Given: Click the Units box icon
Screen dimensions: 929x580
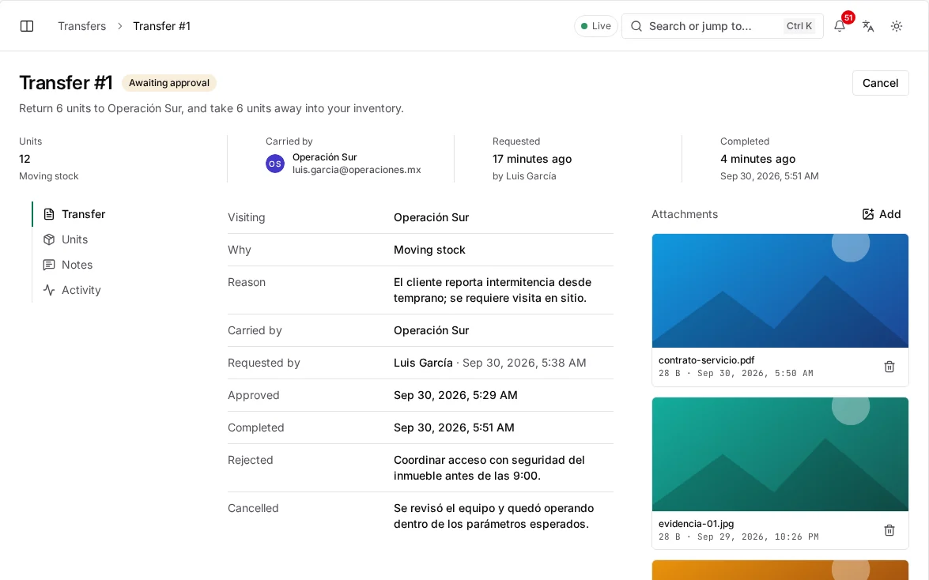Looking at the screenshot, I should 49,239.
